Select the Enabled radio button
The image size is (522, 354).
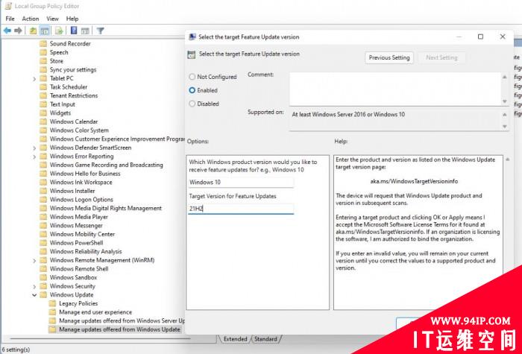coord(192,90)
